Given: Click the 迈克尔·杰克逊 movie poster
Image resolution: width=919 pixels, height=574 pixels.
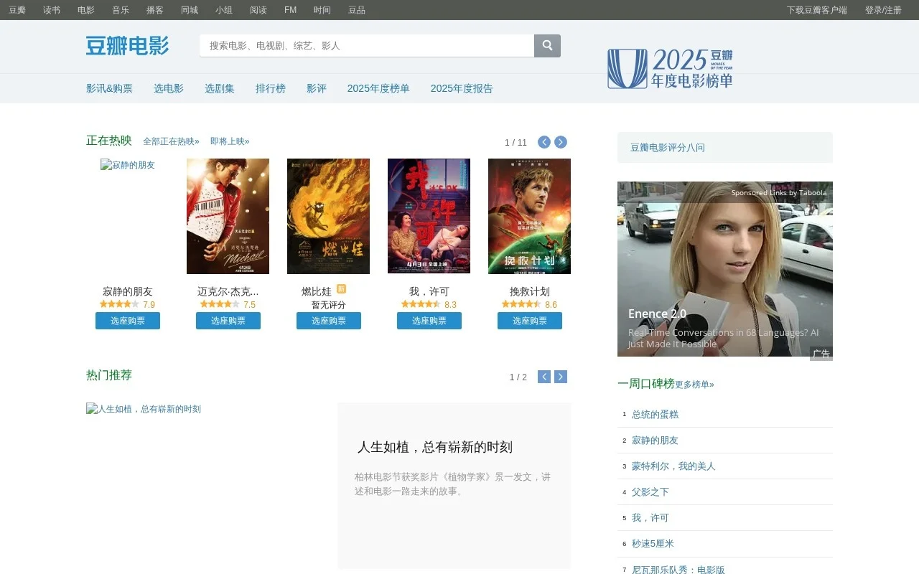Looking at the screenshot, I should 228,216.
